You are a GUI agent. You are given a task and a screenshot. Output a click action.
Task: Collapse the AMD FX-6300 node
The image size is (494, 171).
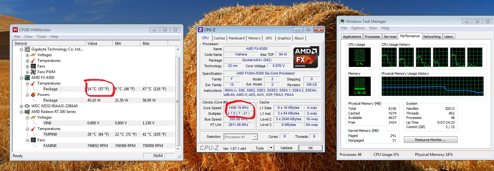point(22,78)
